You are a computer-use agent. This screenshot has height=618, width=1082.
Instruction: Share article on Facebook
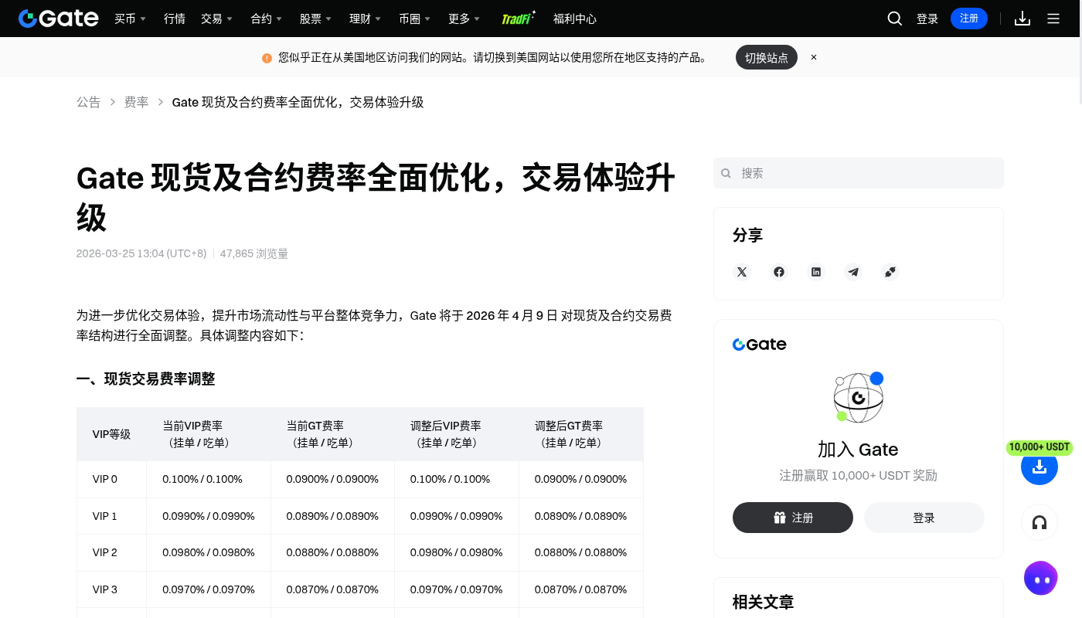(779, 272)
